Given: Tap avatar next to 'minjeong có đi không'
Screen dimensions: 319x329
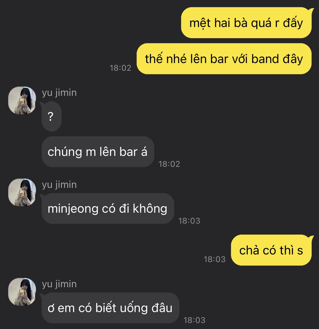Looking at the screenshot, I should pyautogui.click(x=22, y=192).
